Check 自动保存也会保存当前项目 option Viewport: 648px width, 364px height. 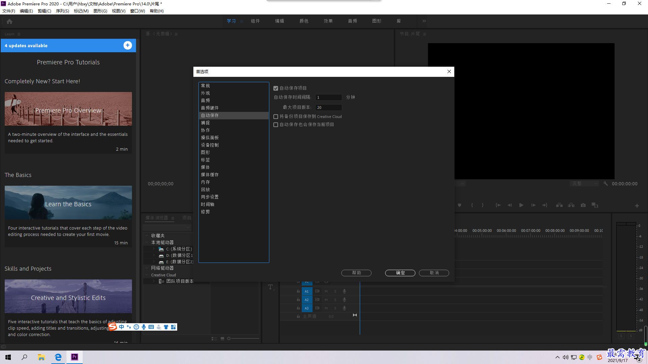click(x=276, y=125)
